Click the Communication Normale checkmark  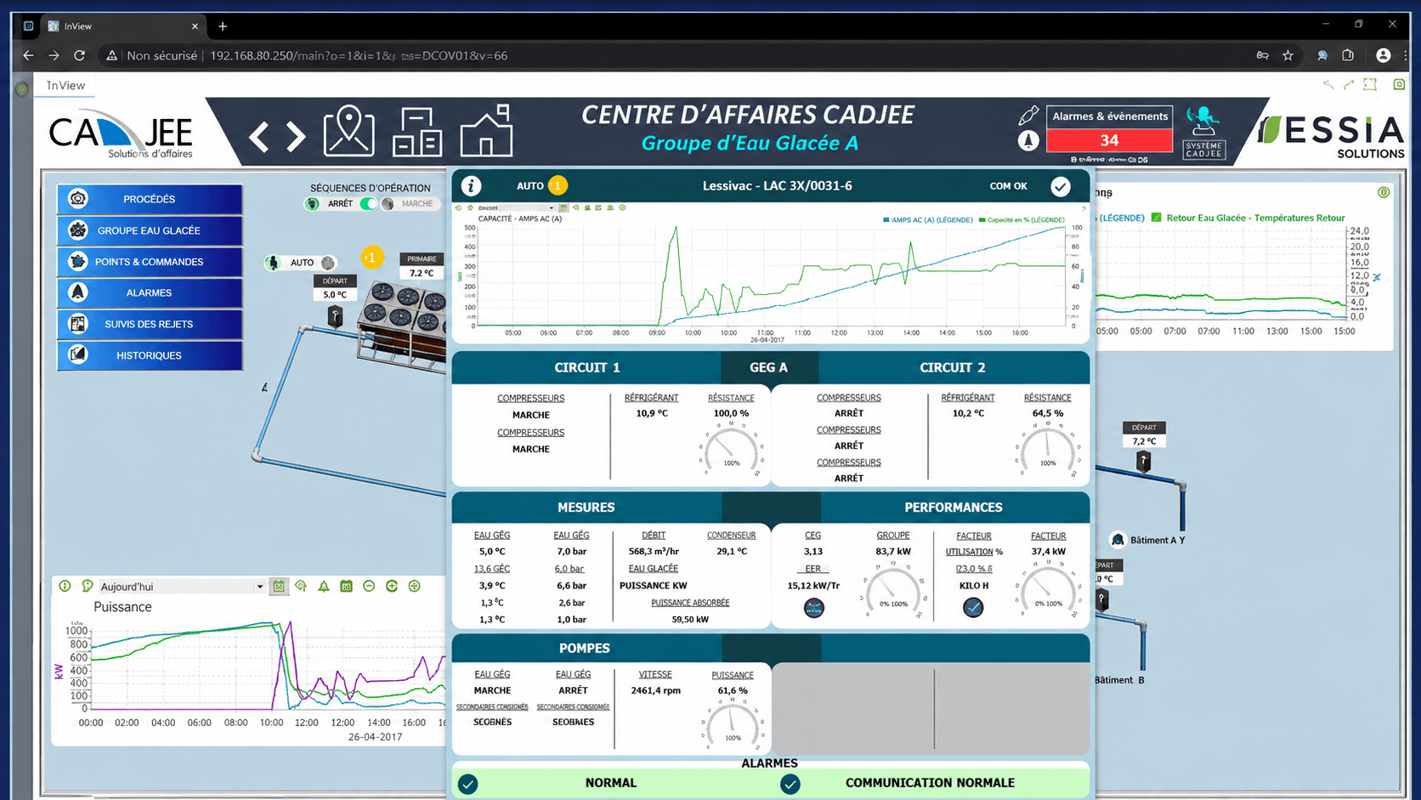(x=790, y=784)
